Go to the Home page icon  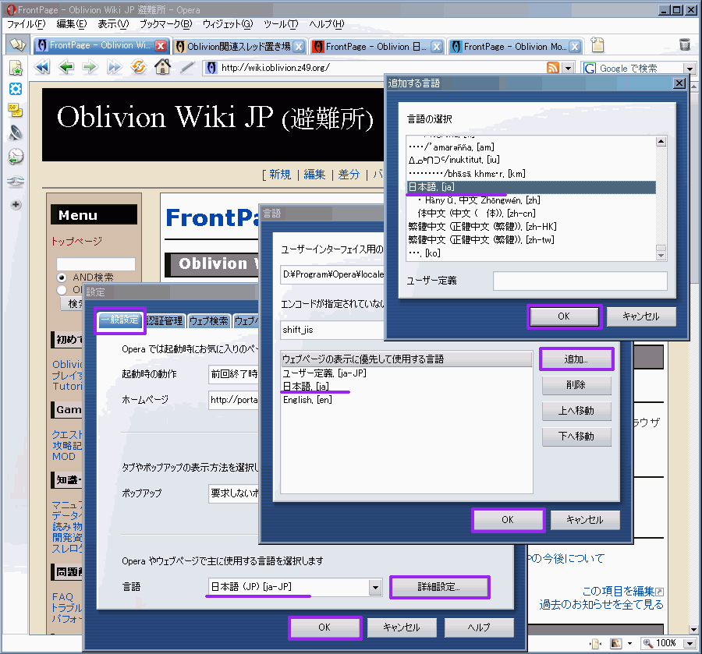tap(162, 68)
